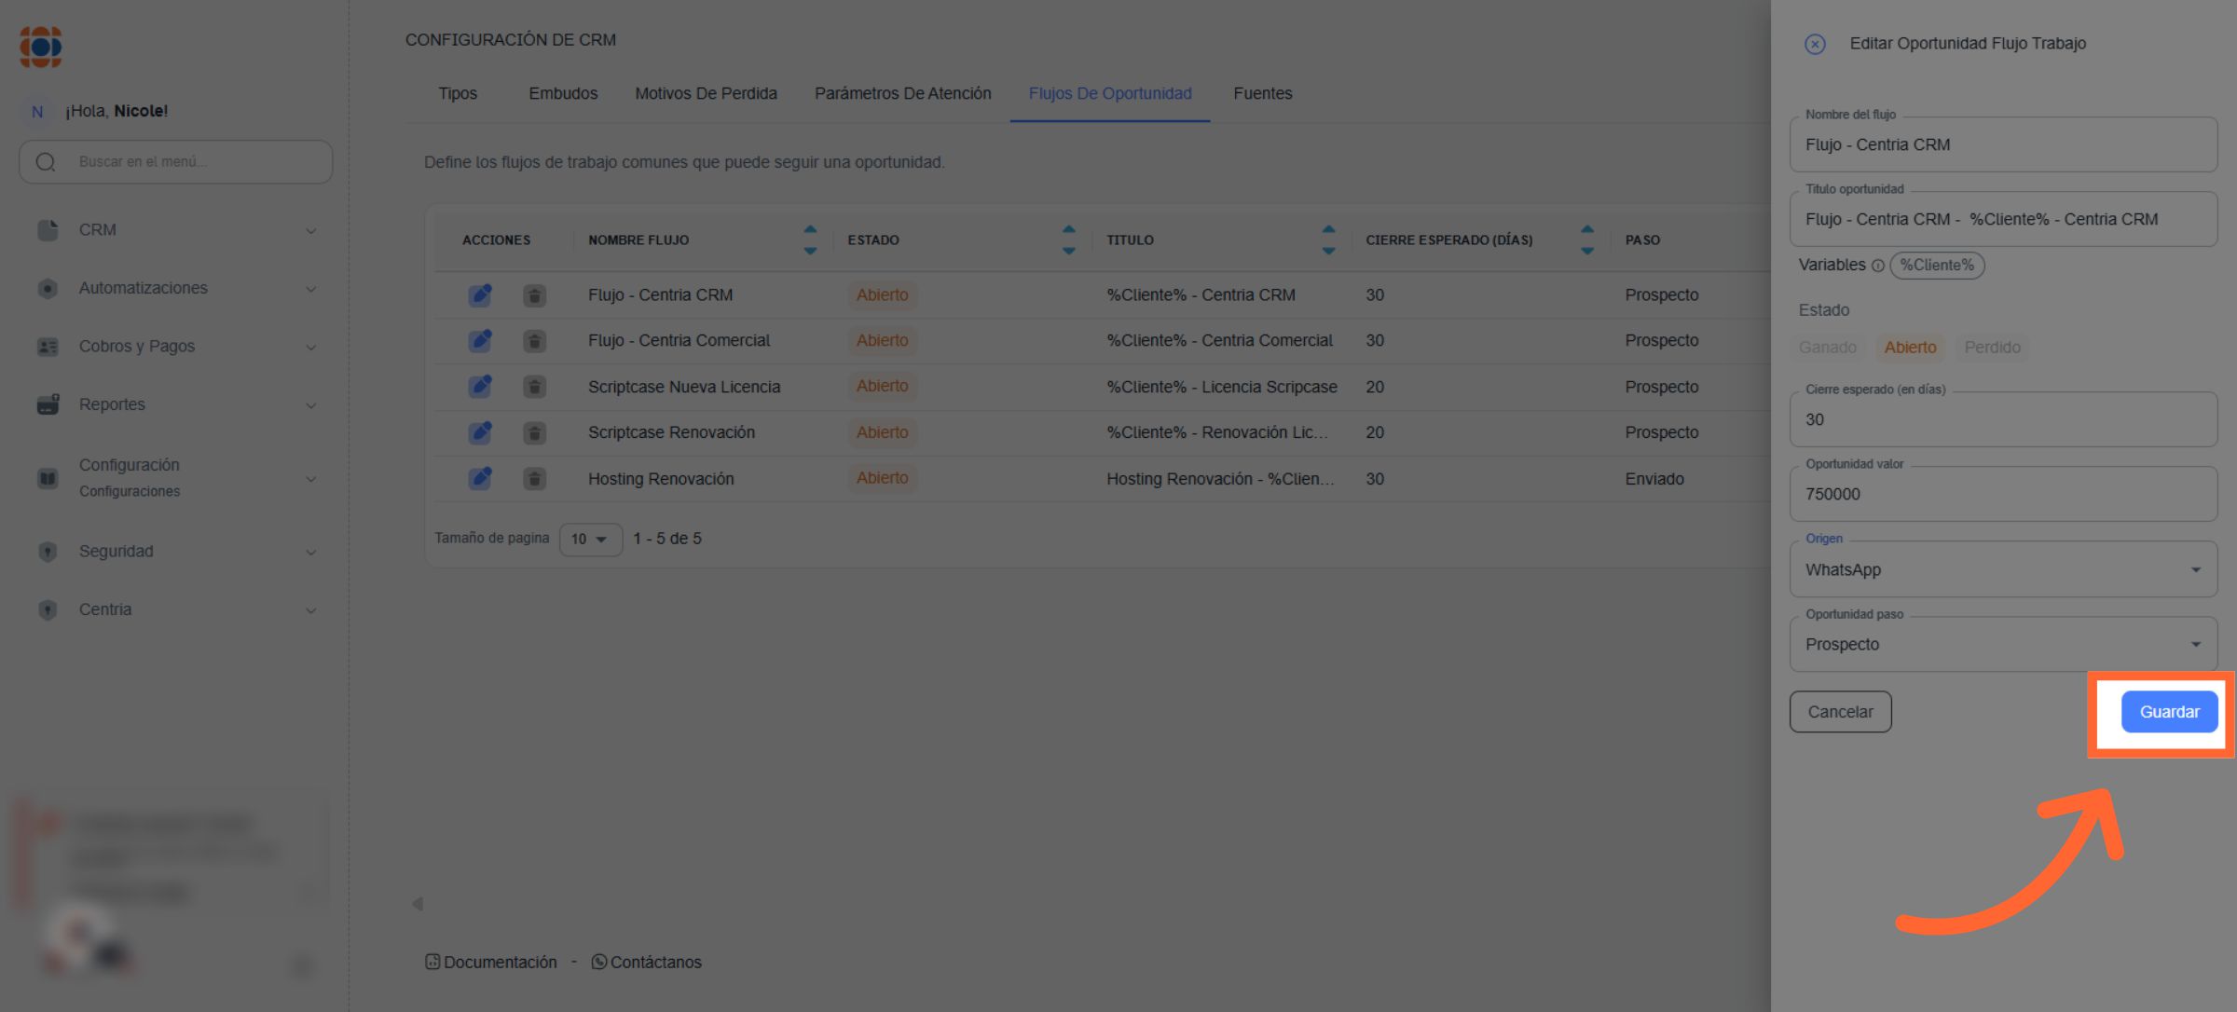Click edit pencil for Flujo - Centria CRM row
2237x1012 pixels.
click(480, 295)
